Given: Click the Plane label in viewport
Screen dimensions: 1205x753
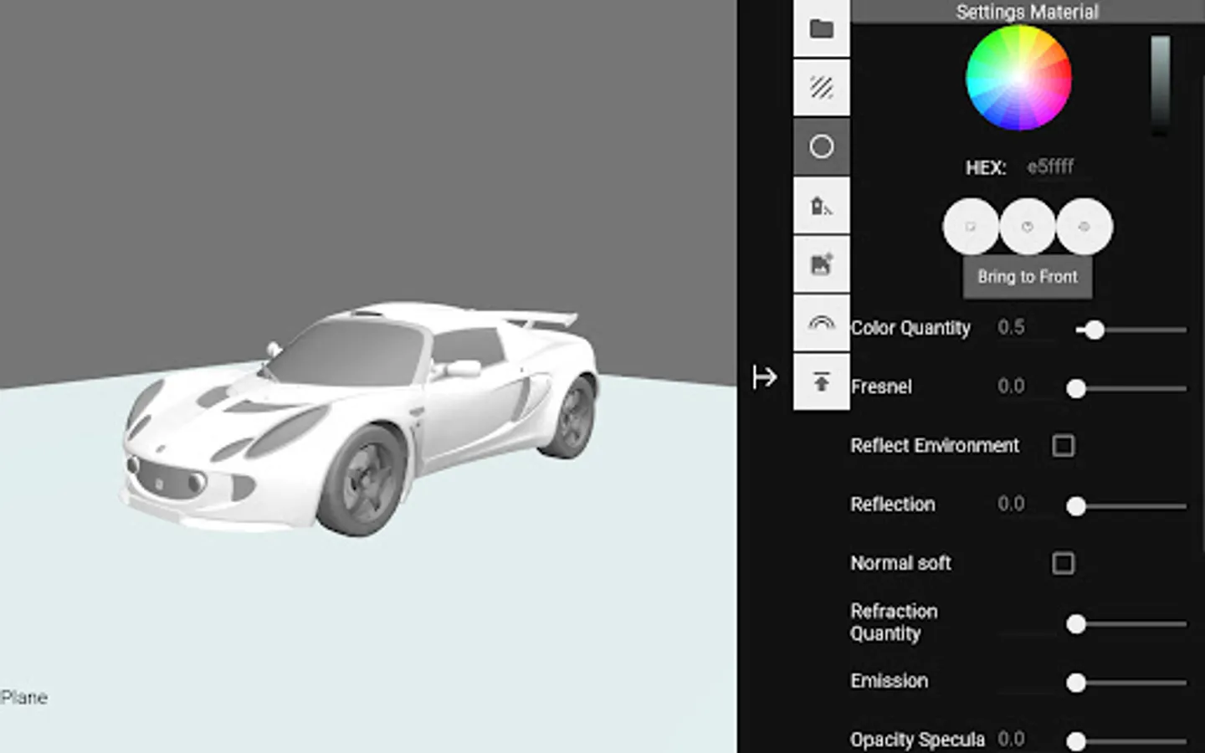Looking at the screenshot, I should coord(23,698).
